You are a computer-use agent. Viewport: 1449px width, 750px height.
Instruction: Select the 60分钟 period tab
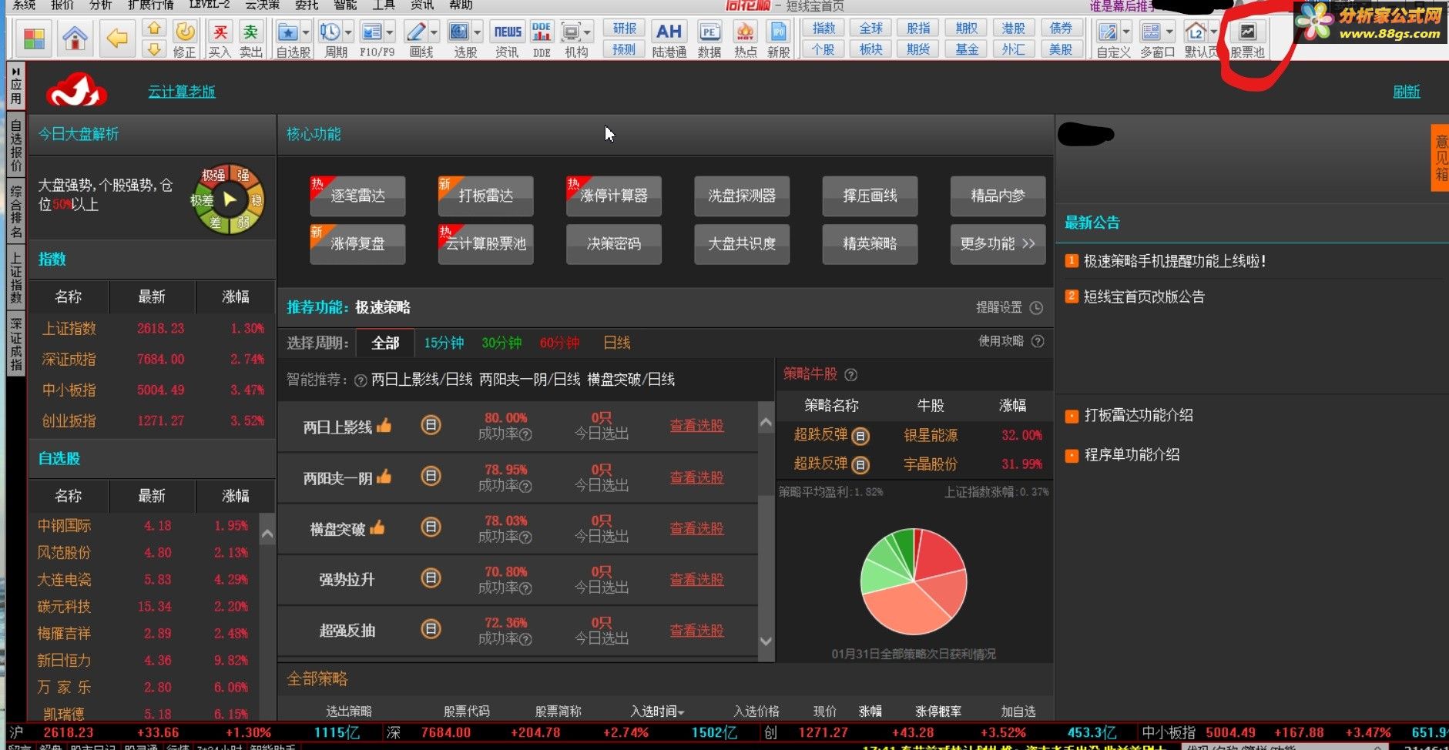(559, 343)
